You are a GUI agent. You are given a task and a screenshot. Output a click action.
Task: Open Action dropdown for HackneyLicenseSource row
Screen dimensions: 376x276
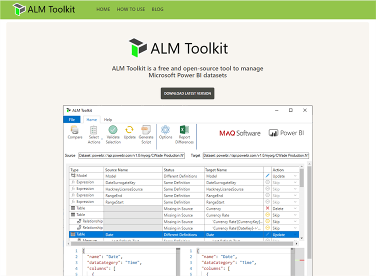click(x=295, y=189)
